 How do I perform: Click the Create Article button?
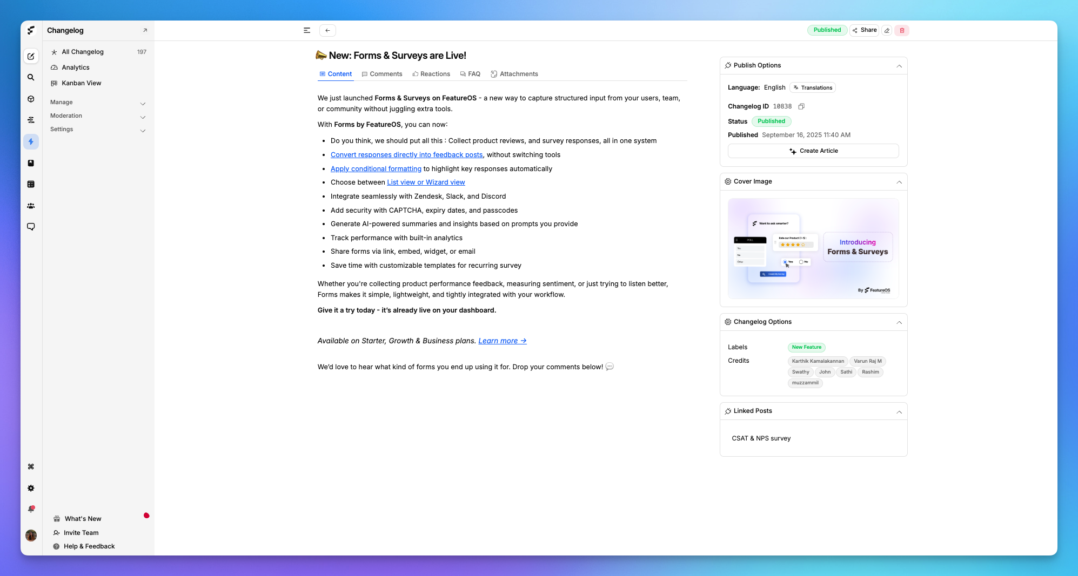813,151
